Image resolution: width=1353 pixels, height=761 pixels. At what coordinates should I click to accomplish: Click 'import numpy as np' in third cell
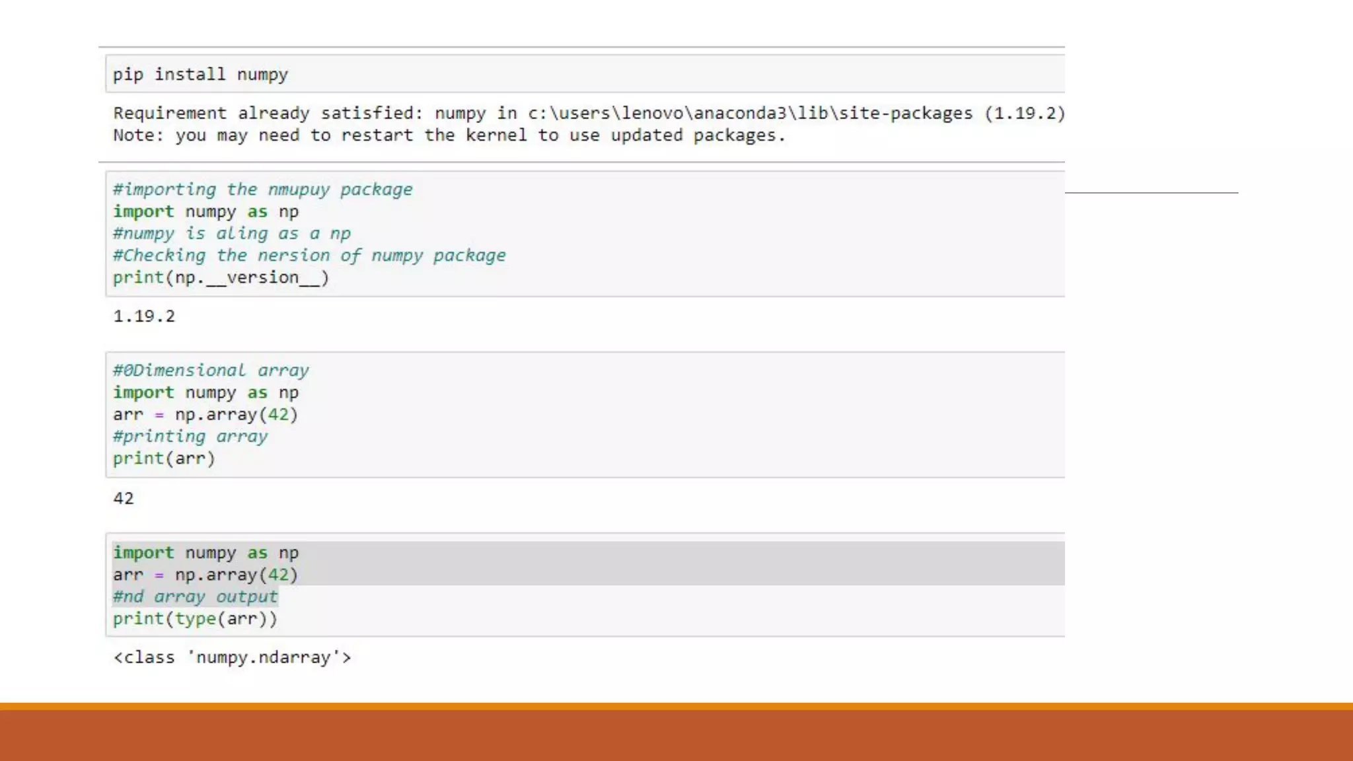(205, 392)
